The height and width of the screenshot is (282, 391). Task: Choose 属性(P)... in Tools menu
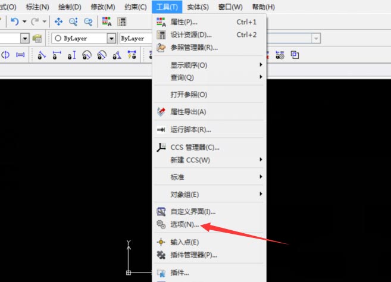coord(209,22)
